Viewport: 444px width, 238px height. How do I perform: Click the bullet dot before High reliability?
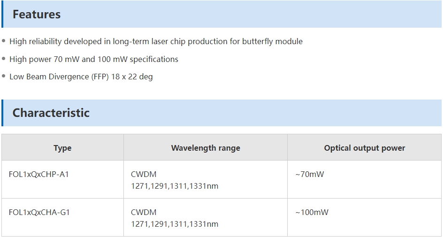coord(4,41)
